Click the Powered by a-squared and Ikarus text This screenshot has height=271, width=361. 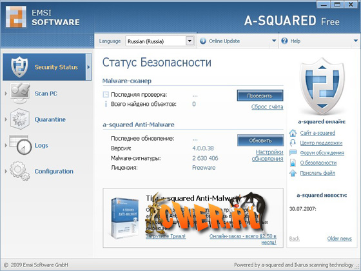(294, 265)
